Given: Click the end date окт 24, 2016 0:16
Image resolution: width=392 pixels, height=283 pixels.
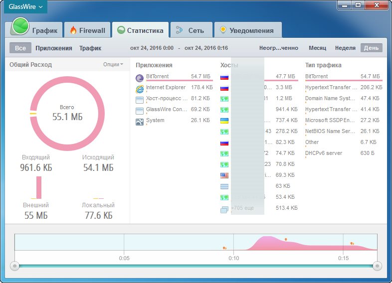Looking at the screenshot, I should (x=206, y=48).
